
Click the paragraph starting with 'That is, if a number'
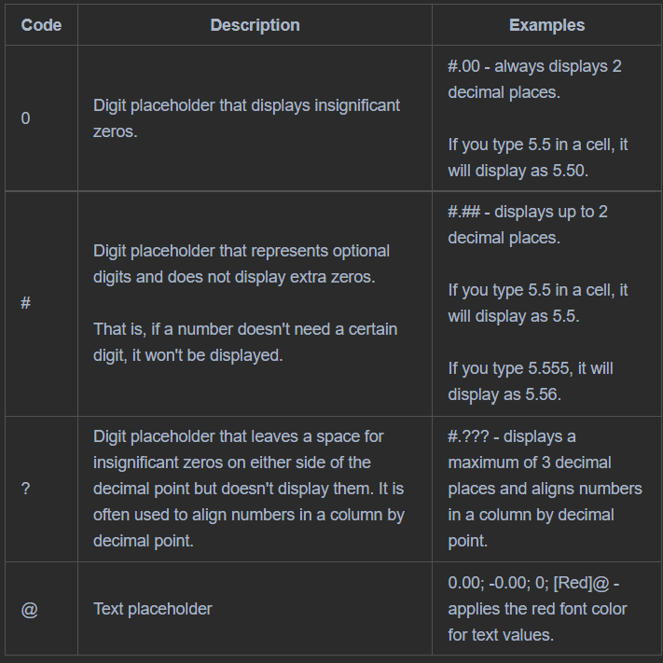[246, 342]
